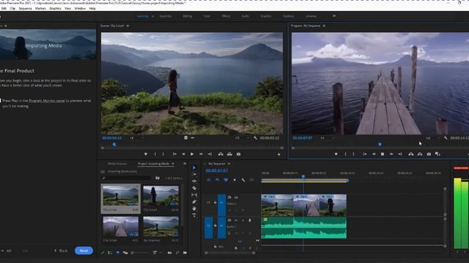Go to Out point in Source Monitor
Image resolution: width=469 pixels, height=263 pixels.
click(210, 154)
